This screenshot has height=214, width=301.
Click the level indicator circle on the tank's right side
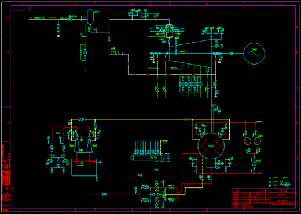101,163
